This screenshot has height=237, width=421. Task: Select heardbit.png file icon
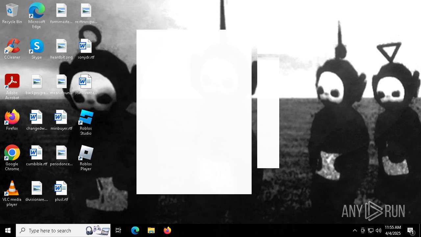pyautogui.click(x=61, y=49)
